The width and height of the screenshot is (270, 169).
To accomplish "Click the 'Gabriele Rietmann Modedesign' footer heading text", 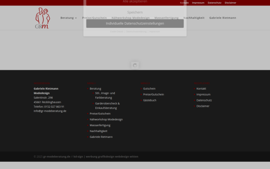I will tap(46, 91).
